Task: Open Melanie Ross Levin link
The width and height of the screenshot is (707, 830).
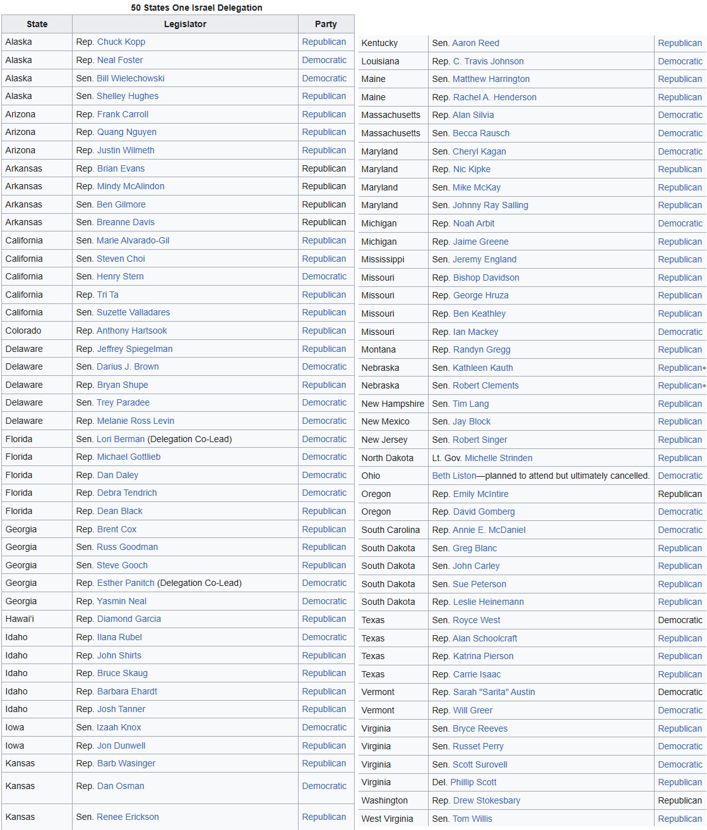Action: point(136,421)
